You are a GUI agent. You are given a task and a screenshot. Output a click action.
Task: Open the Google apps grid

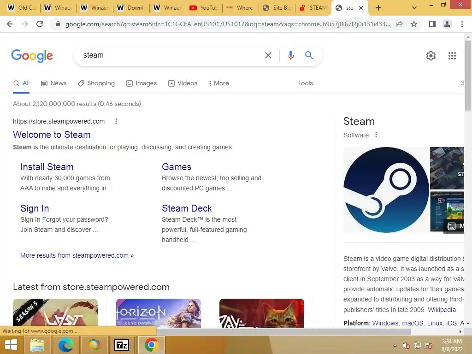[x=452, y=56]
